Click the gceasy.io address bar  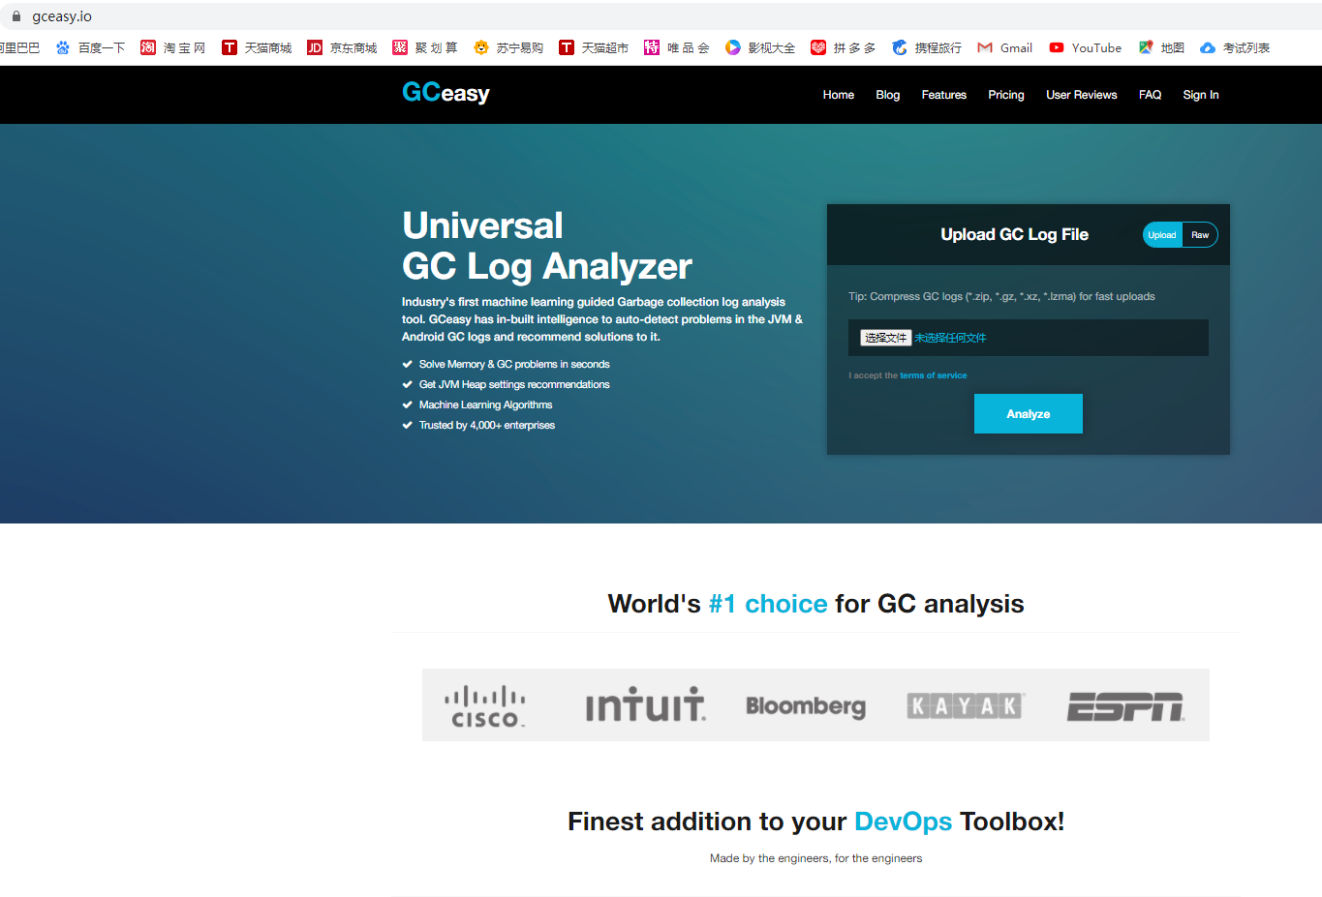pyautogui.click(x=661, y=16)
